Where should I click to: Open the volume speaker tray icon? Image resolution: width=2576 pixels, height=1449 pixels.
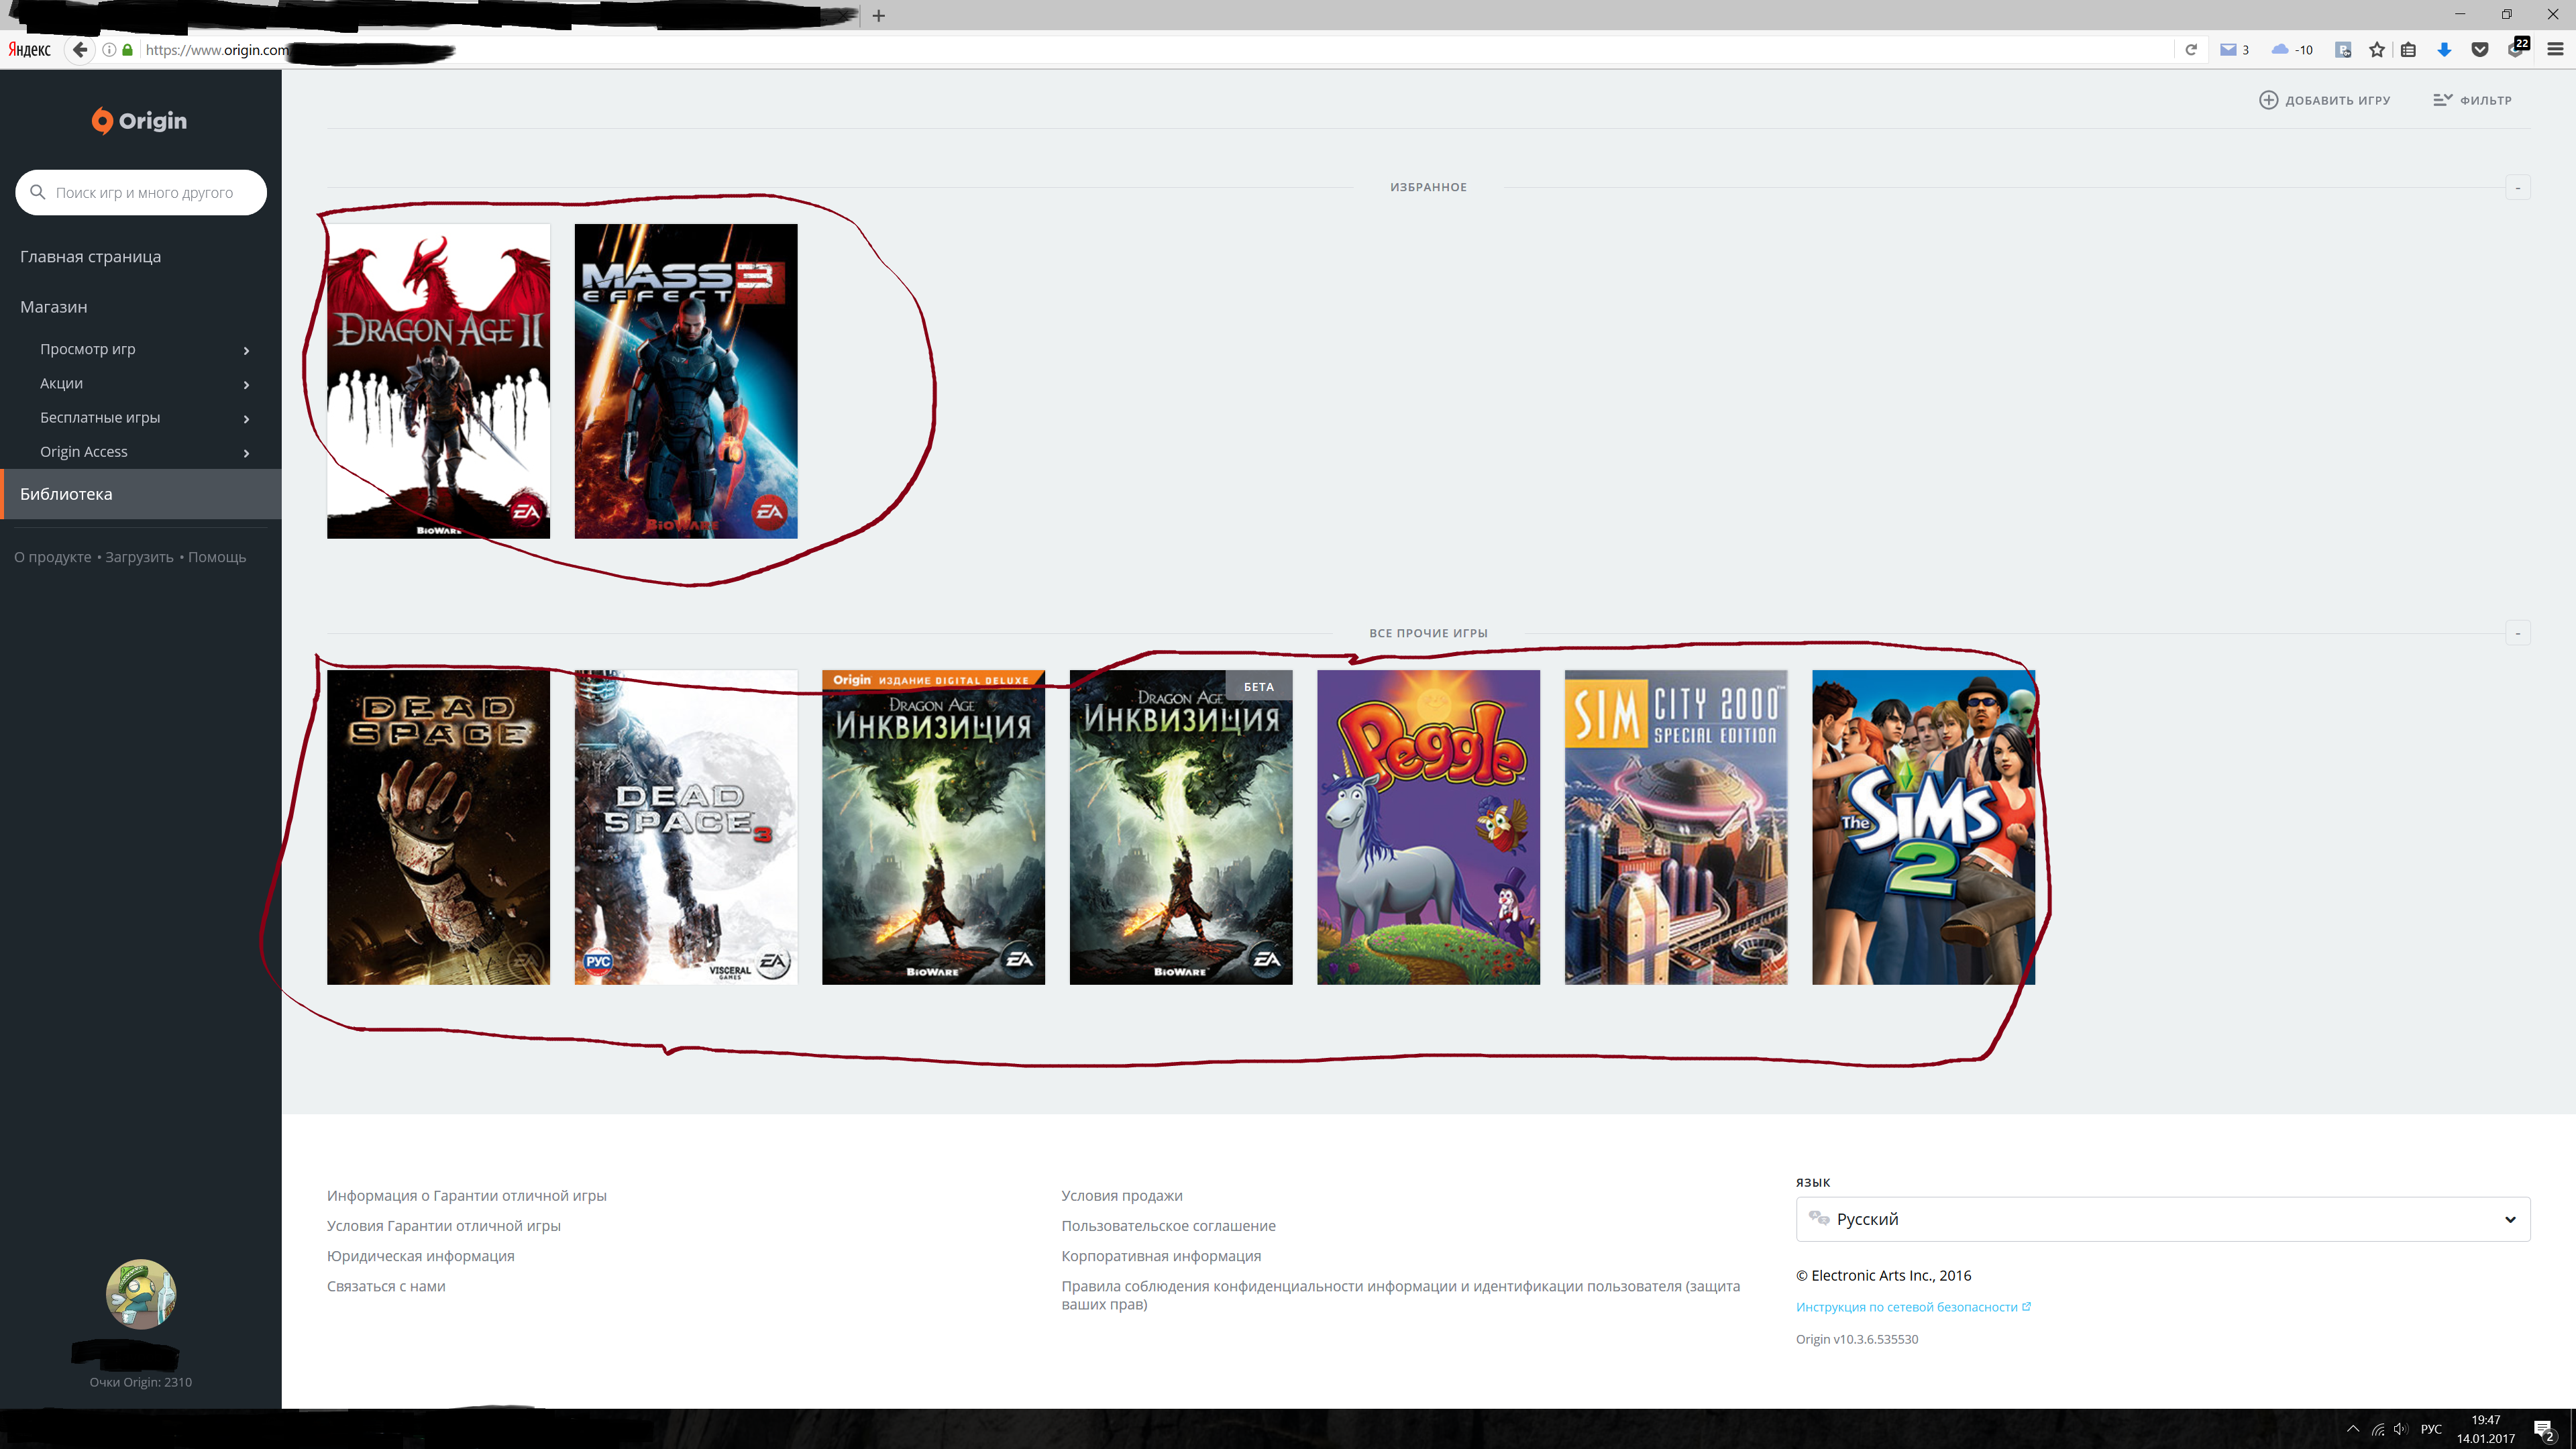[2401, 1429]
